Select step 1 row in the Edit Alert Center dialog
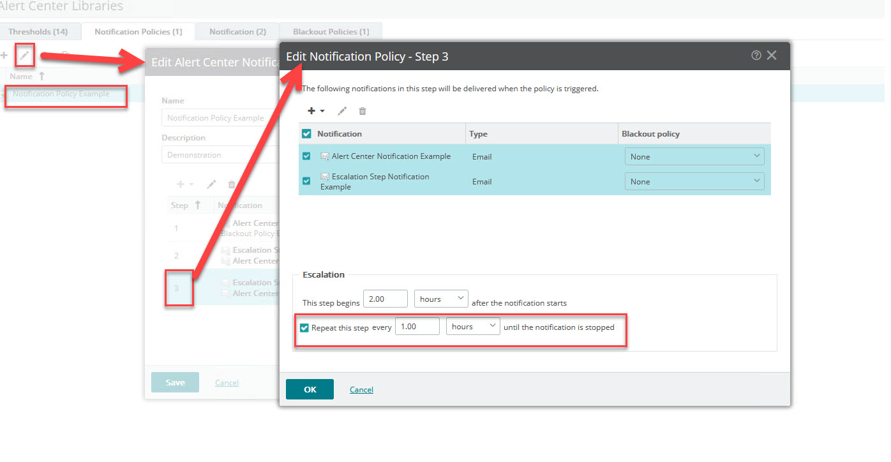This screenshot has width=891, height=462. click(x=223, y=228)
